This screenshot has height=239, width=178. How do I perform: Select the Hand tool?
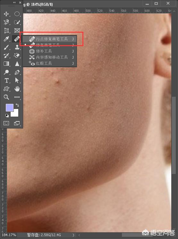click(17, 89)
